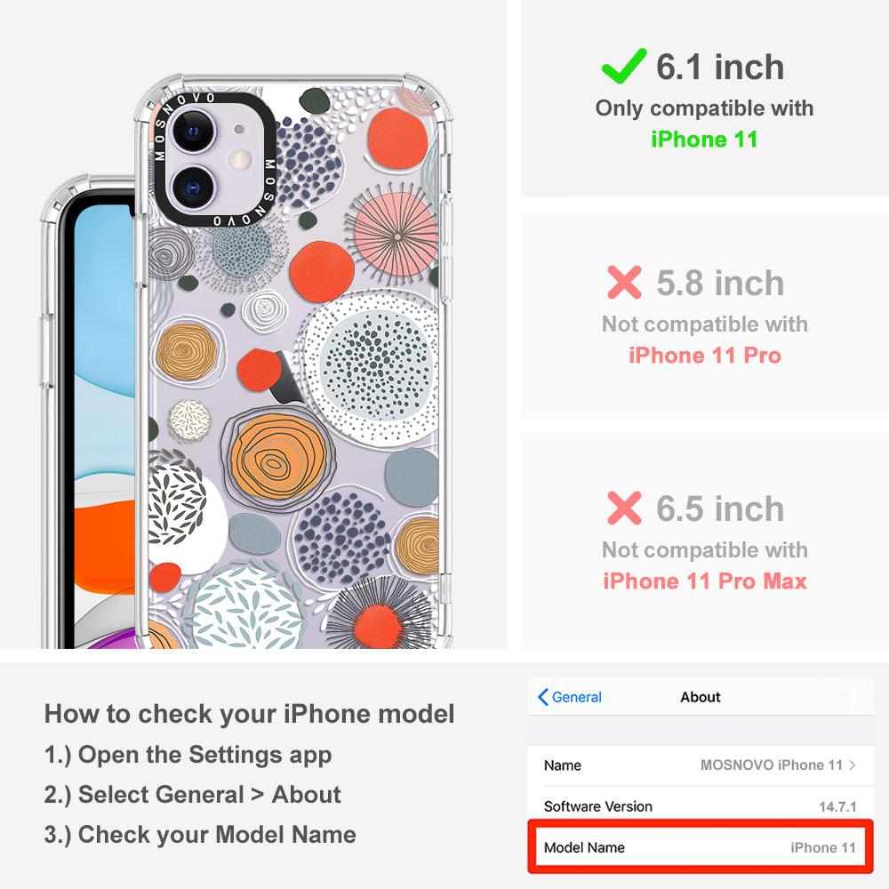This screenshot has height=889, width=889.
Task: Click the pink starburst circle pattern
Action: pos(396,234)
